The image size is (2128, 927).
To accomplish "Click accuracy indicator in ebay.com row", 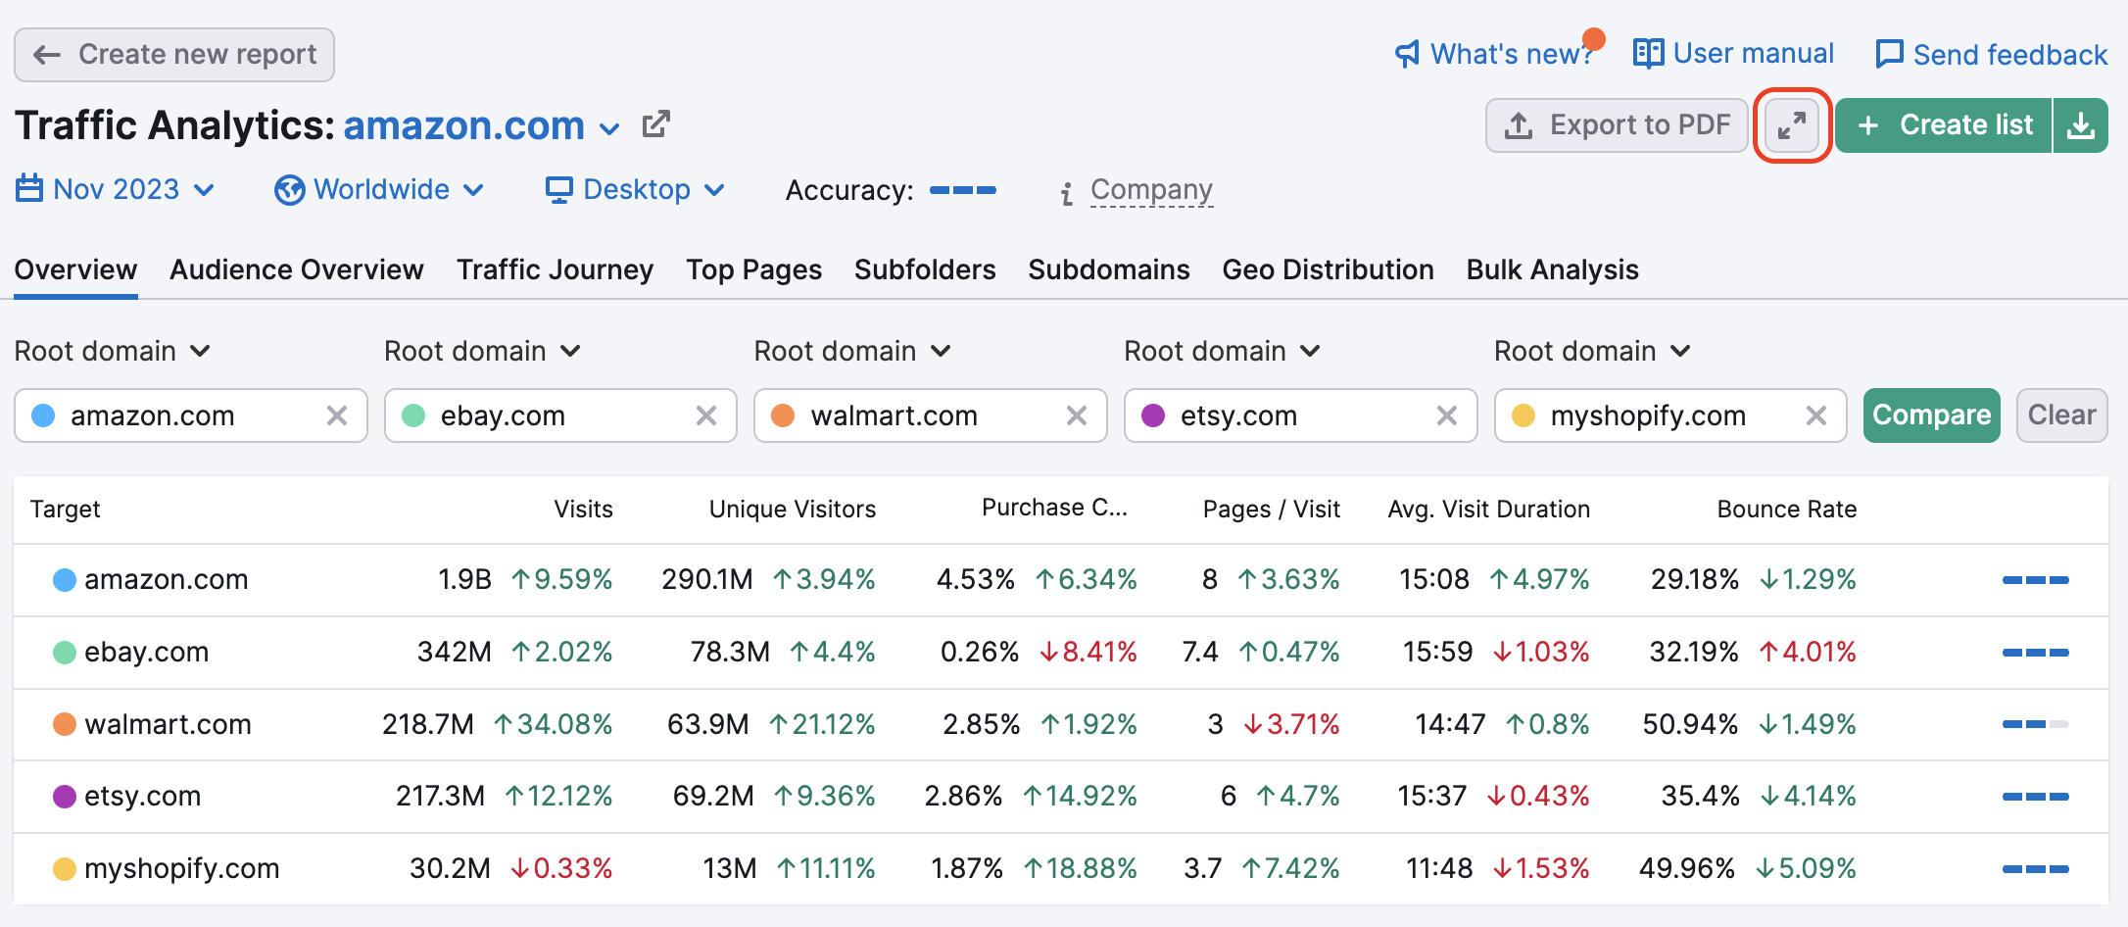I will pyautogui.click(x=2036, y=653).
